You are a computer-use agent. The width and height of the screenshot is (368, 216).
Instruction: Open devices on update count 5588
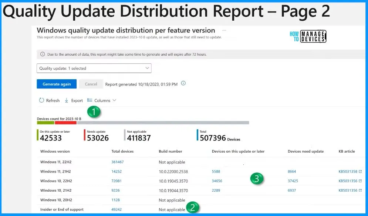[x=216, y=171]
